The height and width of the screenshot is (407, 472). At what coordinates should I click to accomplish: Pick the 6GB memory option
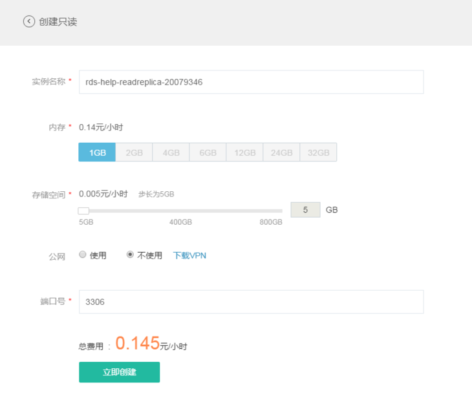point(208,152)
